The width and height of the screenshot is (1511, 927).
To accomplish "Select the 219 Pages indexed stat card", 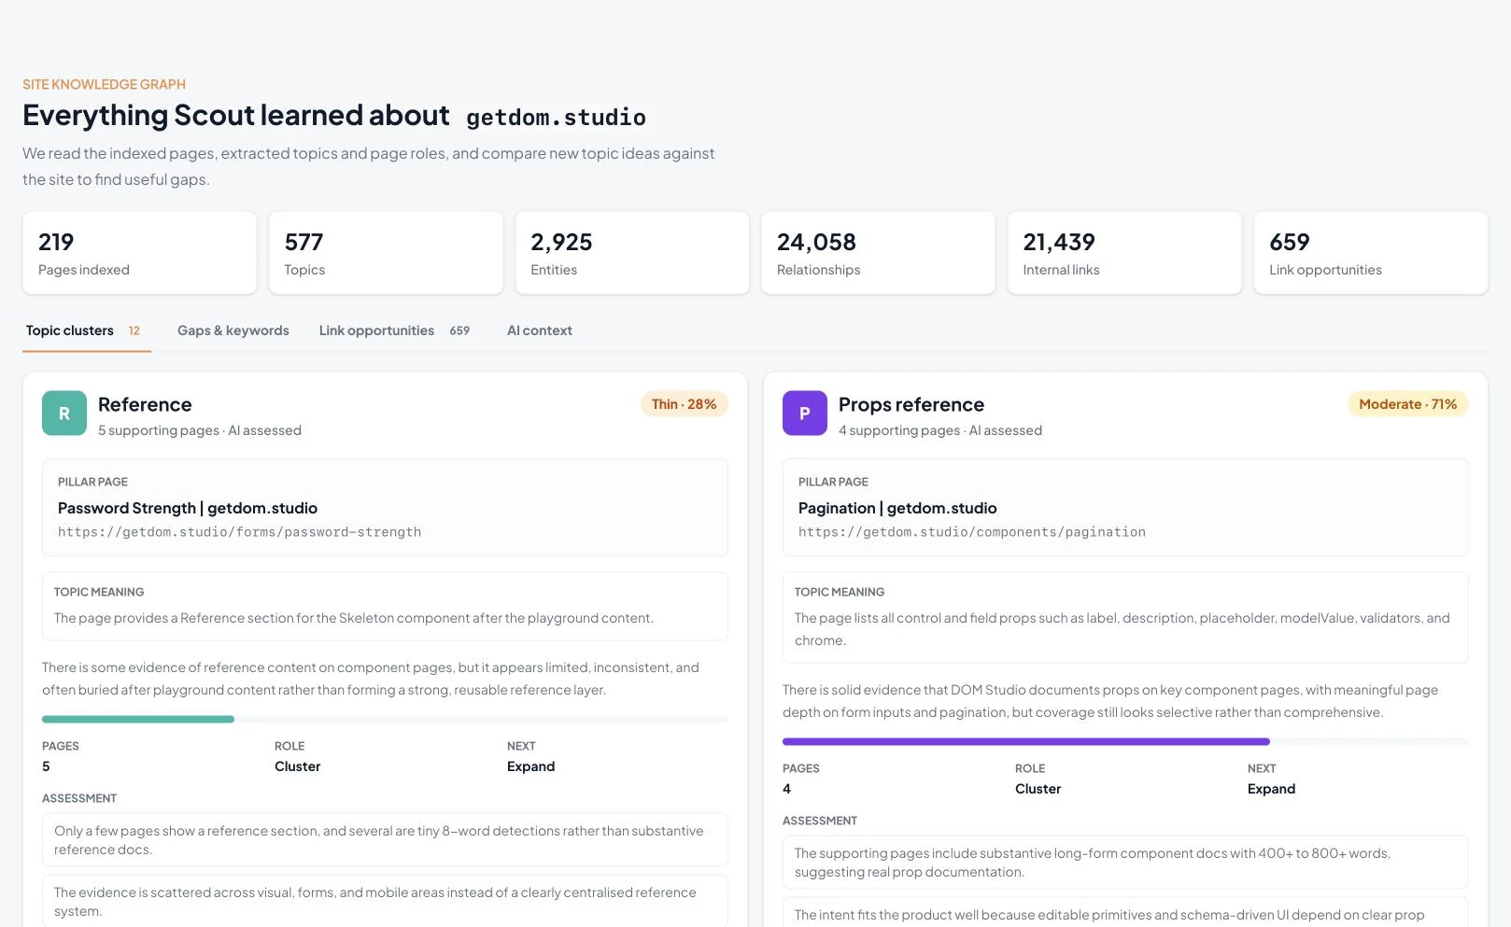I will pos(139,253).
